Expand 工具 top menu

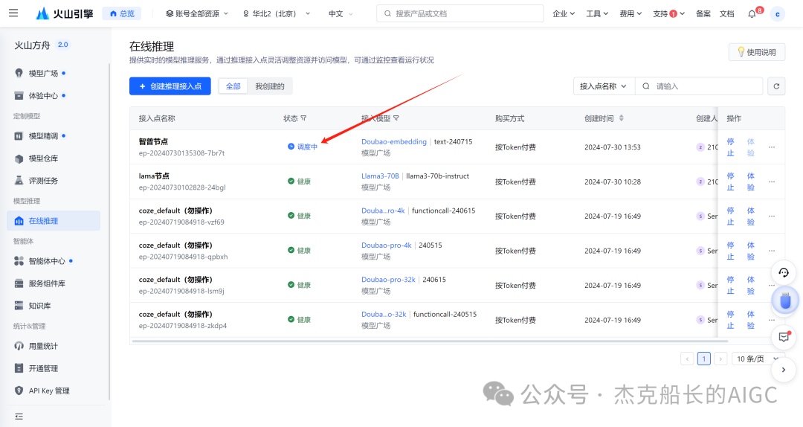(x=597, y=14)
